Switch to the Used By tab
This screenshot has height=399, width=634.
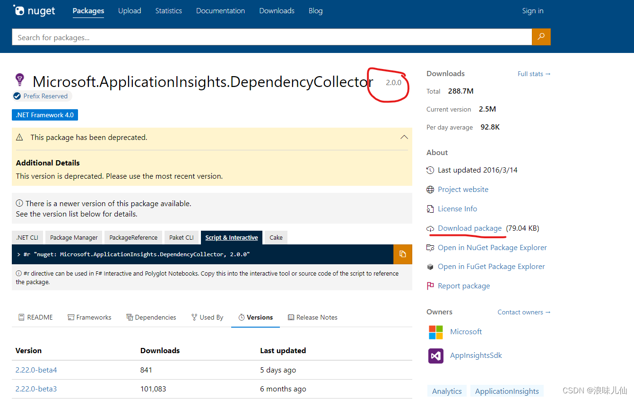[x=207, y=317]
